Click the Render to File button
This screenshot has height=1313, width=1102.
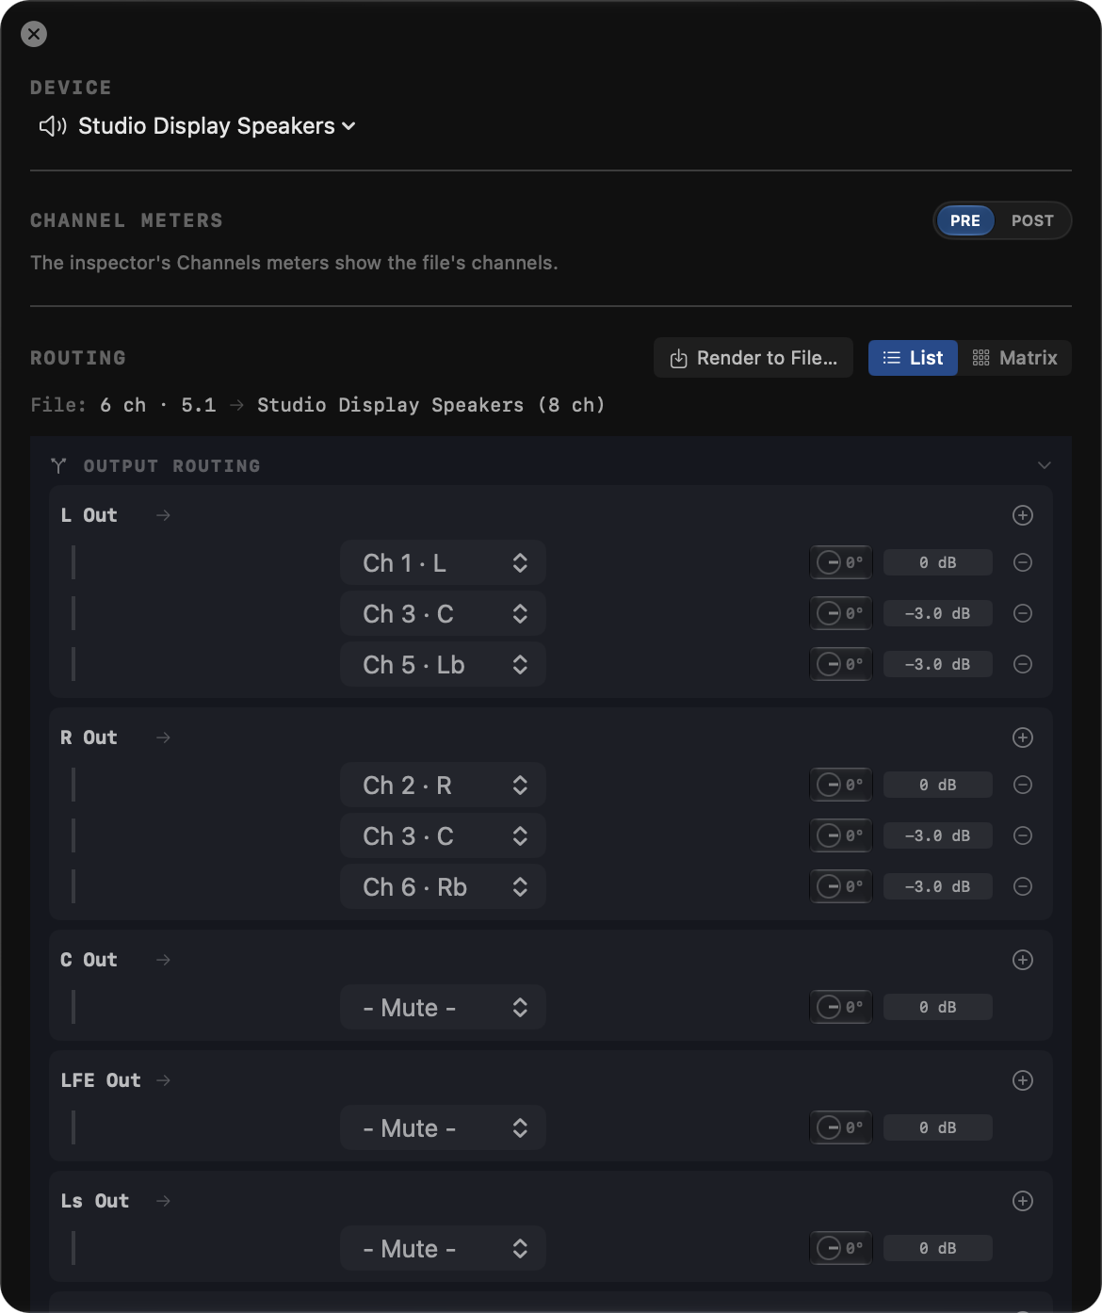tap(754, 358)
